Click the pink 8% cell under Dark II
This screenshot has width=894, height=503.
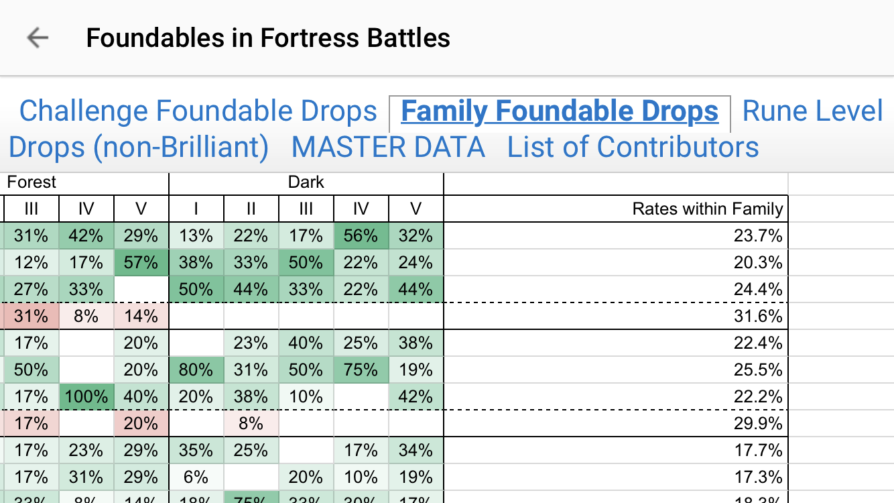251,423
